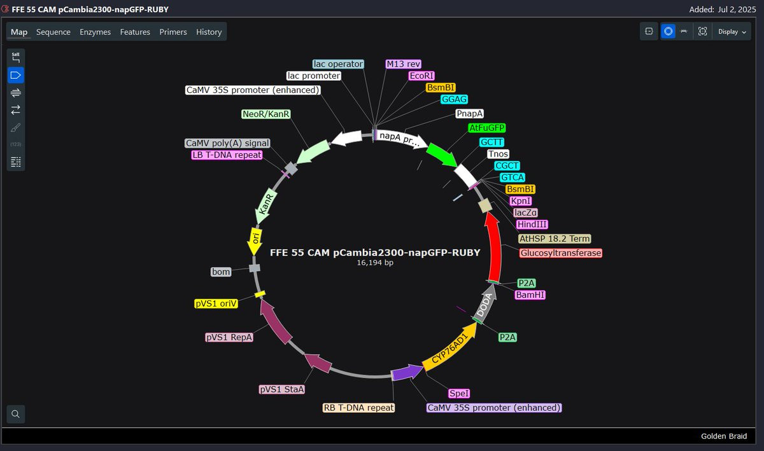Select the pVS1 oriV label

tap(216, 304)
